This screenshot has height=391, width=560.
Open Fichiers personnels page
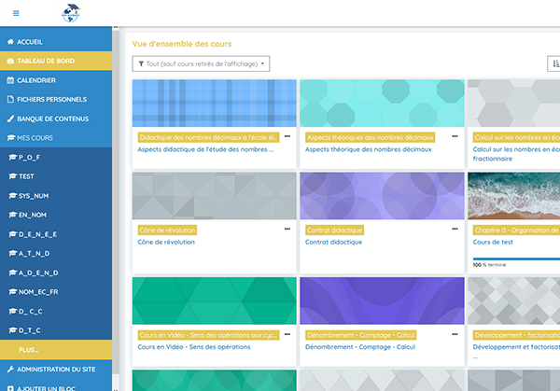tap(51, 100)
